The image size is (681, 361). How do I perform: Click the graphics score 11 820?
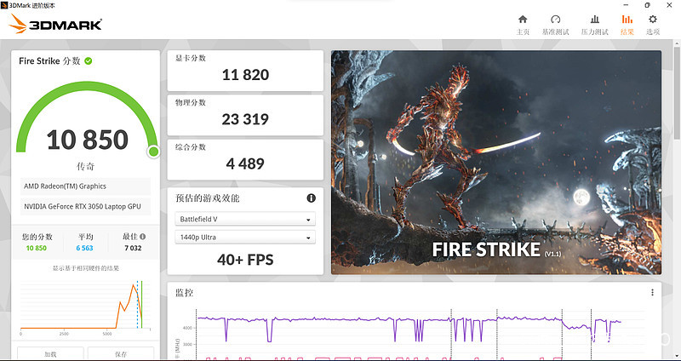tap(245, 75)
